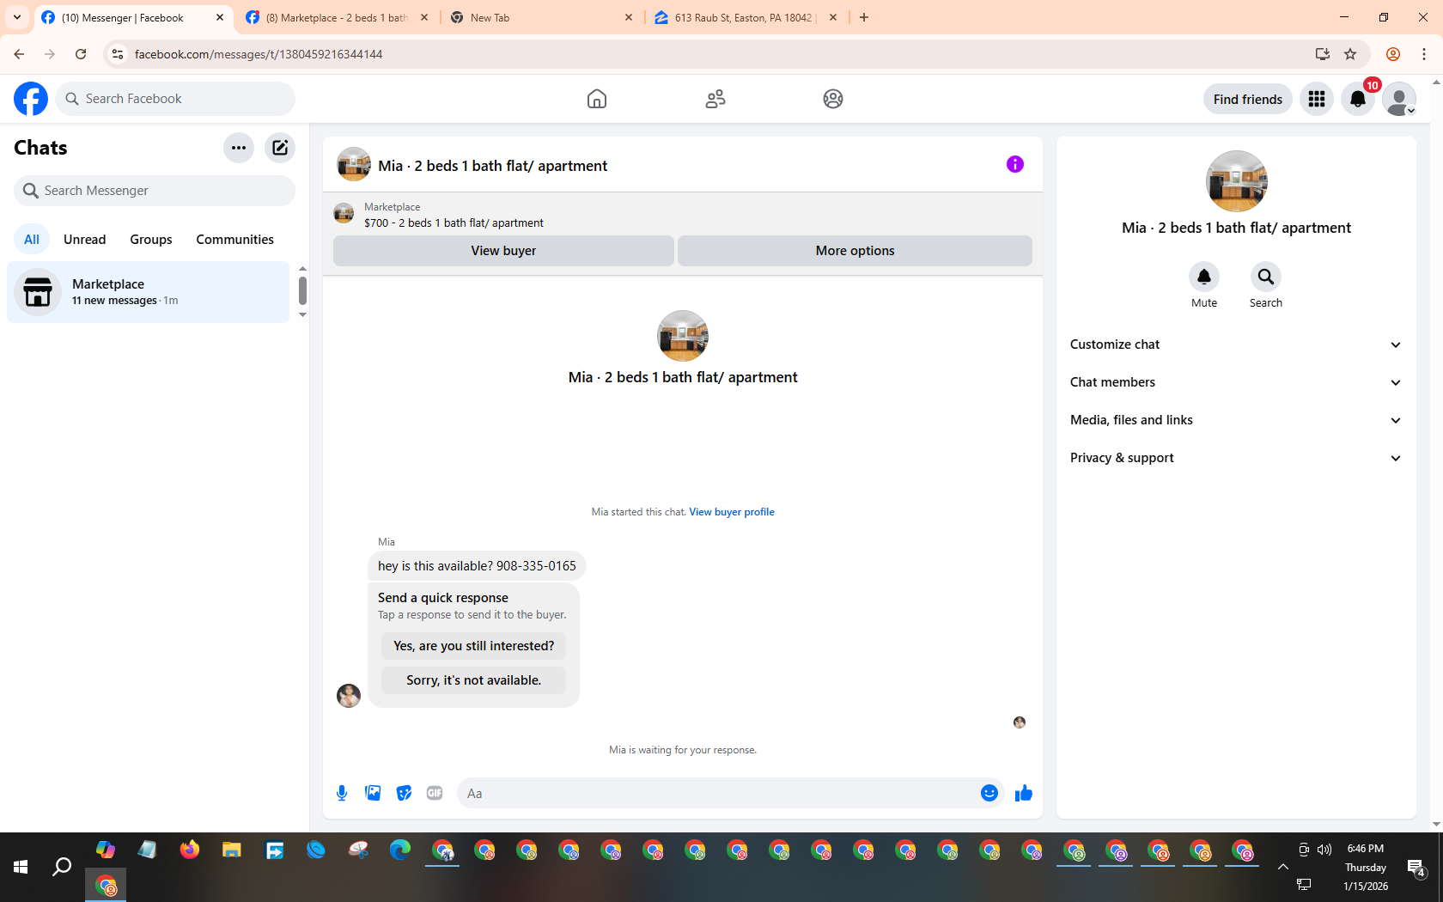This screenshot has height=902, width=1443.
Task: Open Windows taskbar search
Action: 62,868
